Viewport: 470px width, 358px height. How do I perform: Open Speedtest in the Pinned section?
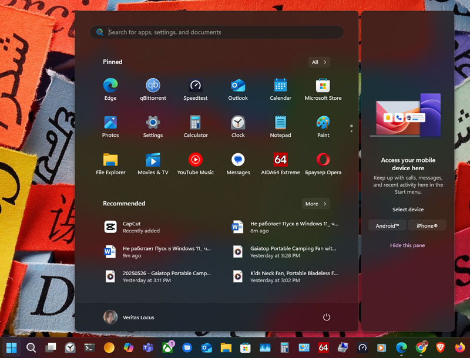(x=196, y=89)
